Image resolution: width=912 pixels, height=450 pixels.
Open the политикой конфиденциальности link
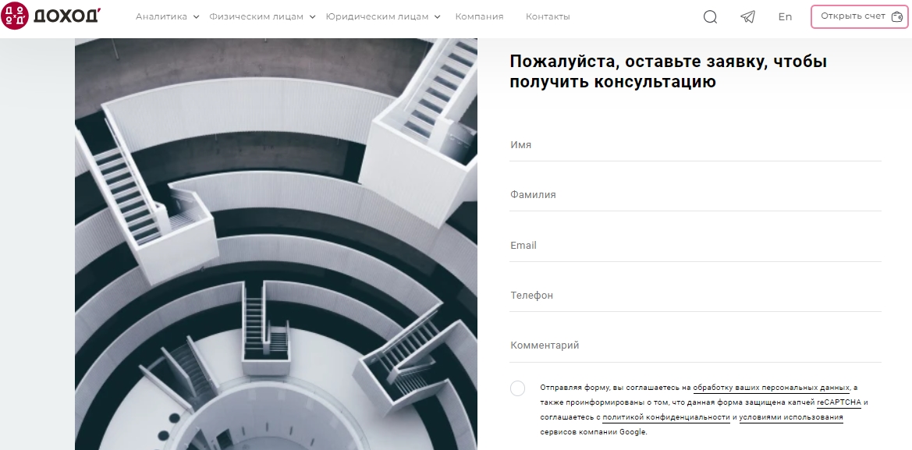pos(666,417)
